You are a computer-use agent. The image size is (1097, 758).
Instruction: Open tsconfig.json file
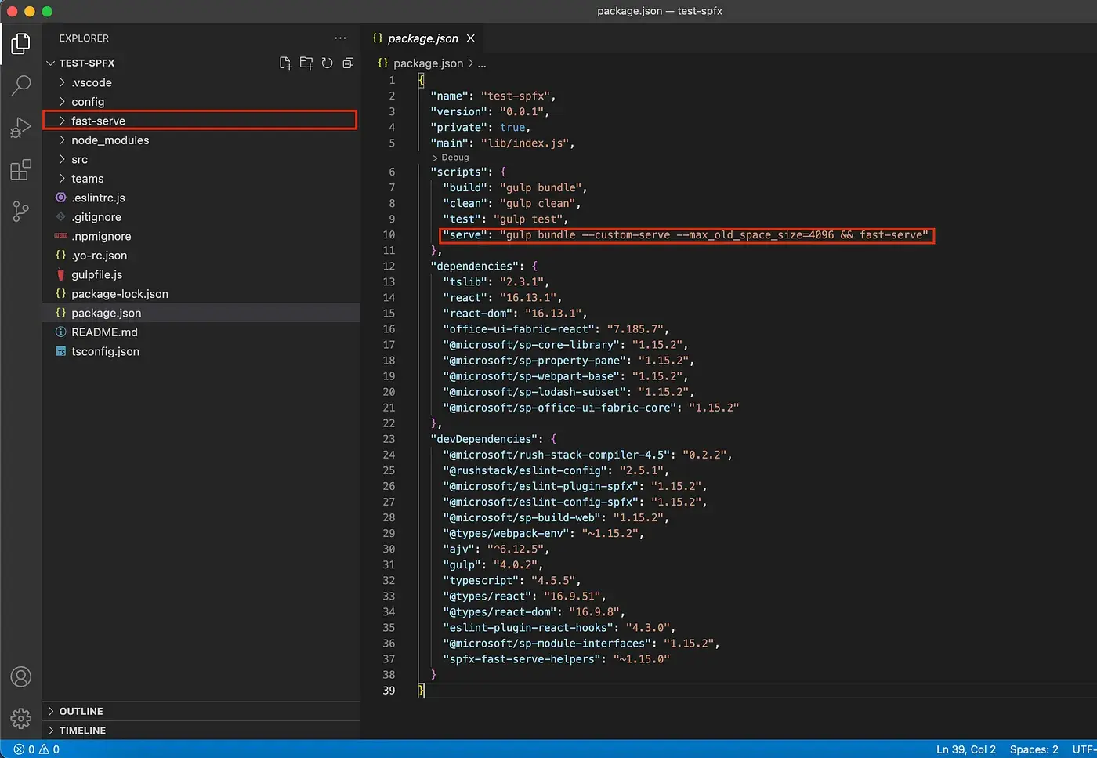(x=201, y=351)
